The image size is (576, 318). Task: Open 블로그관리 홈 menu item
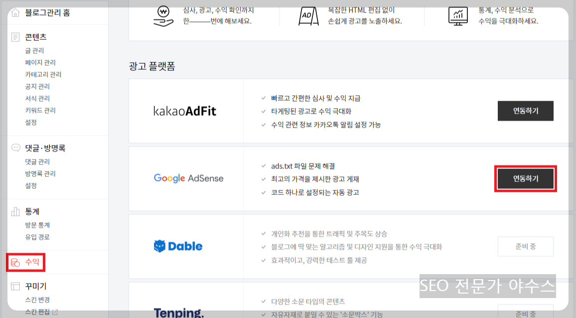pyautogui.click(x=47, y=13)
